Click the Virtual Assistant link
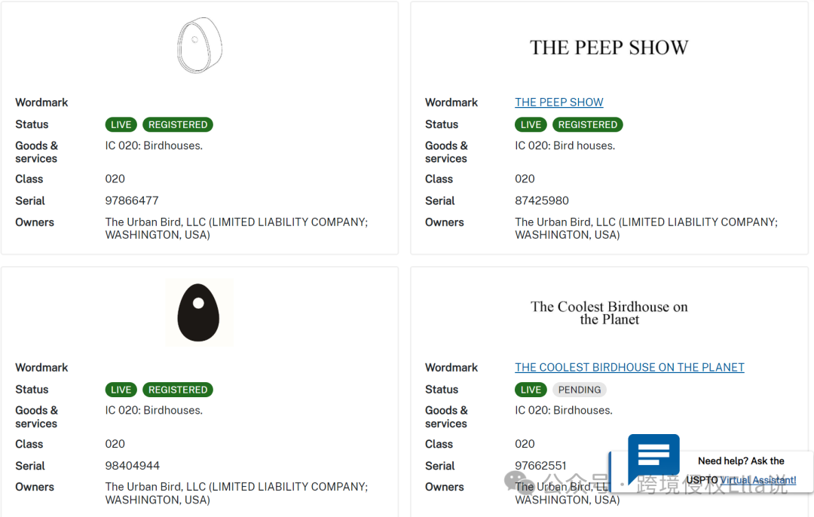The width and height of the screenshot is (814, 517). tap(757, 480)
